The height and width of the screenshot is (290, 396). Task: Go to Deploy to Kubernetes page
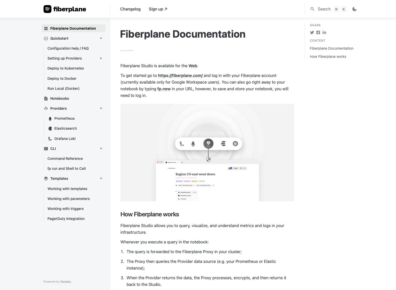[66, 68]
